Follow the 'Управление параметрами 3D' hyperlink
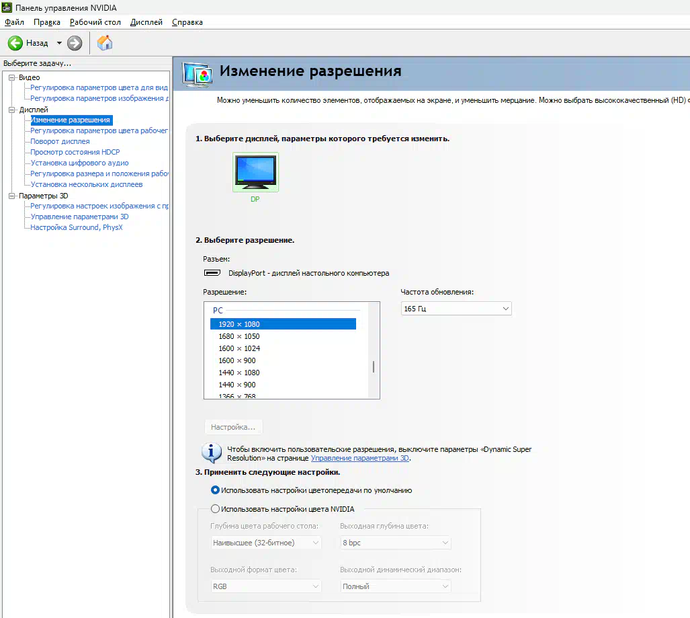This screenshot has width=690, height=618. (360, 458)
